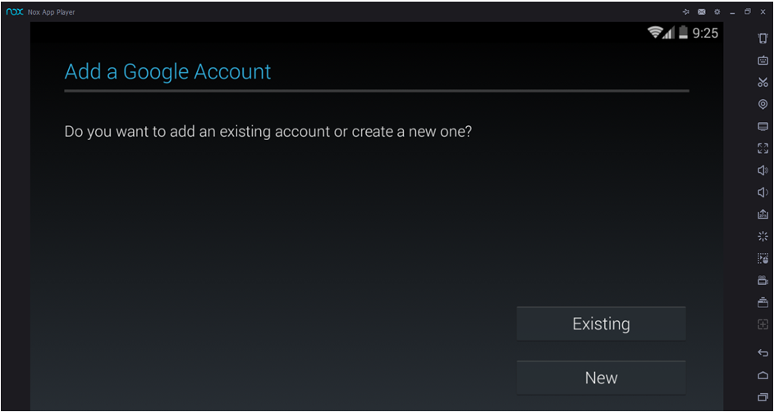
Task: Open the toolbox icon in sidebar
Action: coord(763,302)
